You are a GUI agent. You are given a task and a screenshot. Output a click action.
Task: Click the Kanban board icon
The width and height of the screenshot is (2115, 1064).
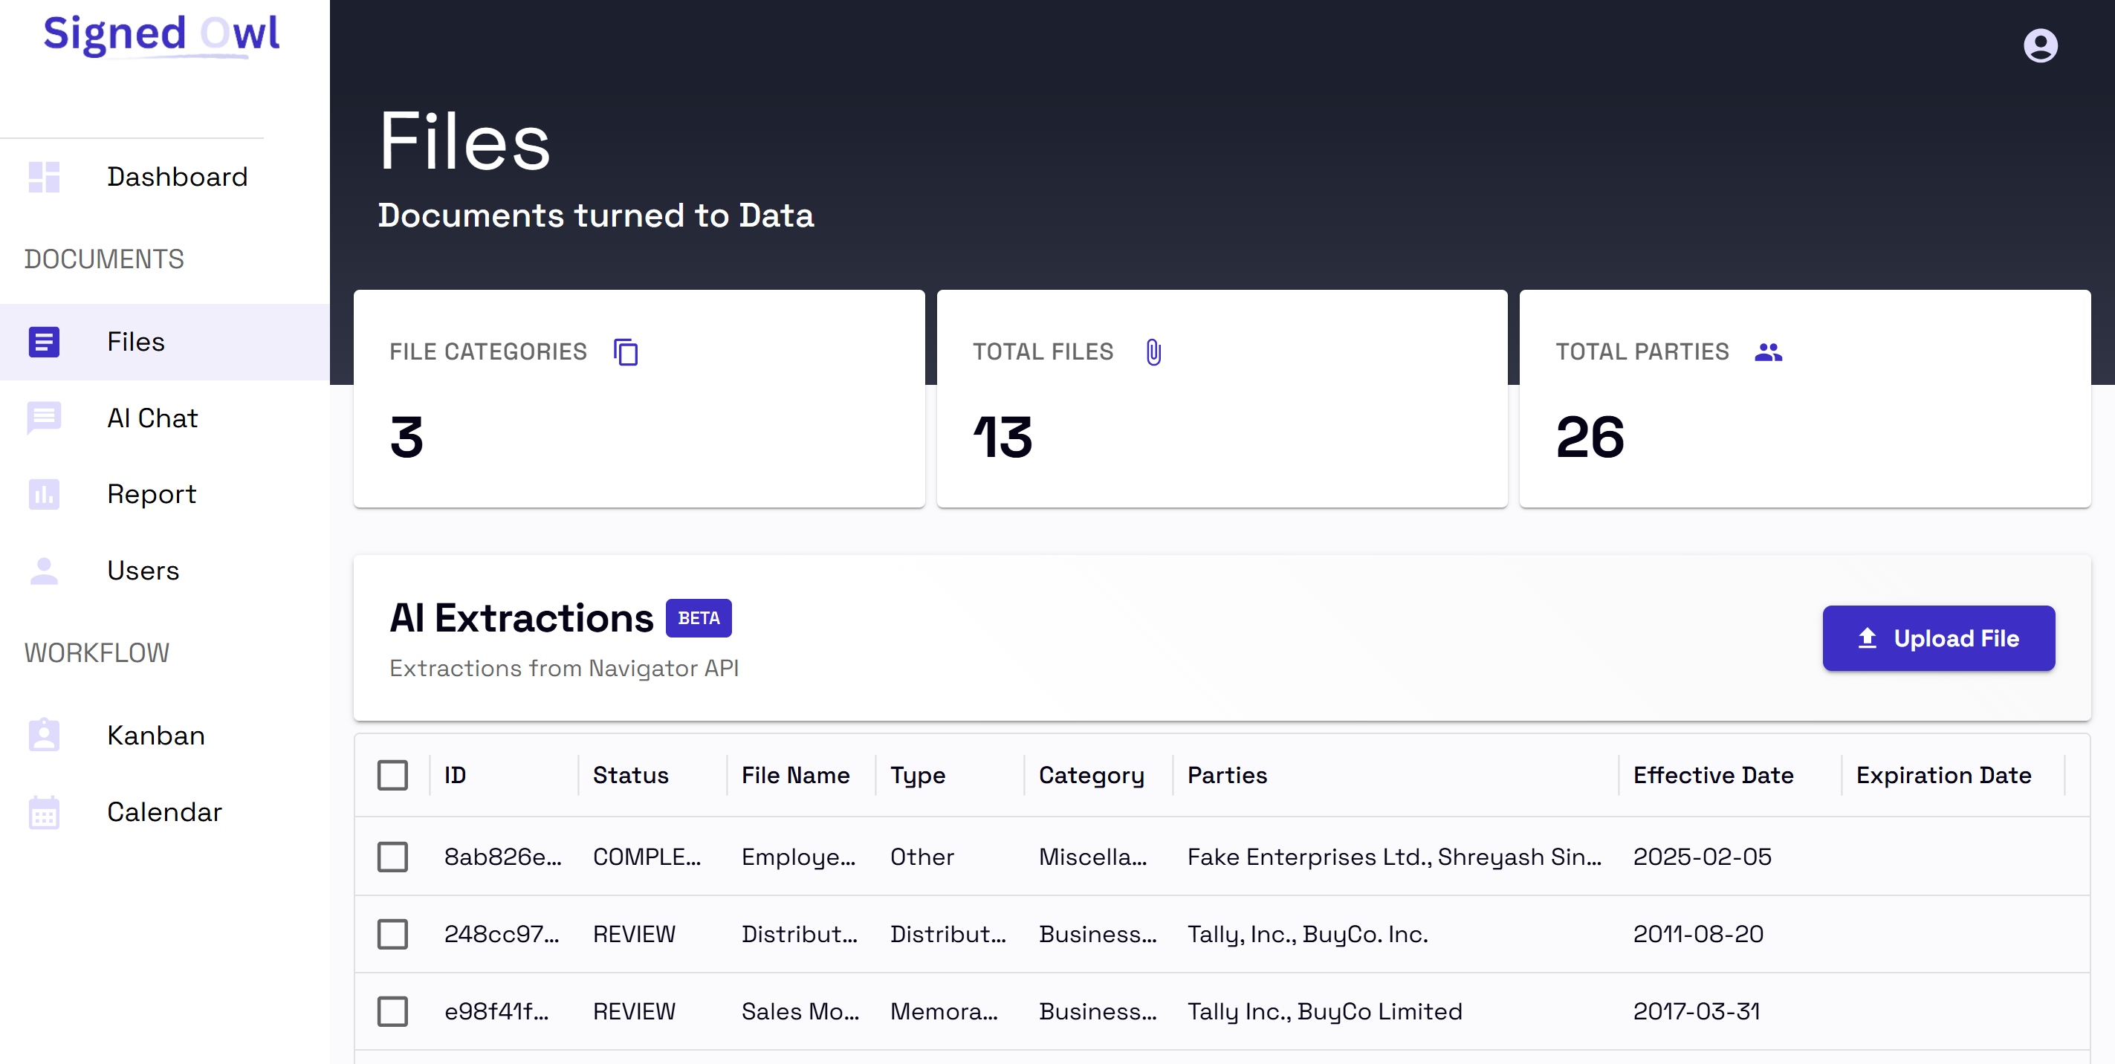point(44,735)
